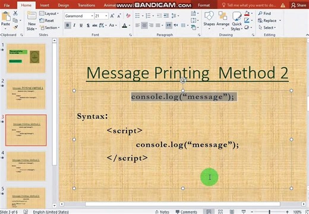Viewport: 309px width, 214px height.
Task: Click the Shape Outline pen icon
Action: (x=247, y=20)
